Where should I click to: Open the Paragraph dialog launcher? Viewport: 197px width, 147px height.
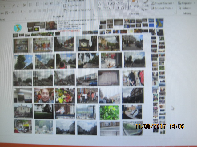tap(94, 15)
